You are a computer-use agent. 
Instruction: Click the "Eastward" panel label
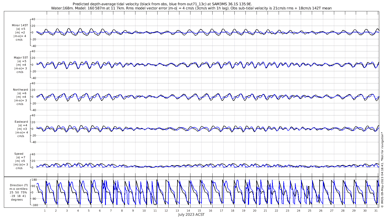(x=21, y=122)
